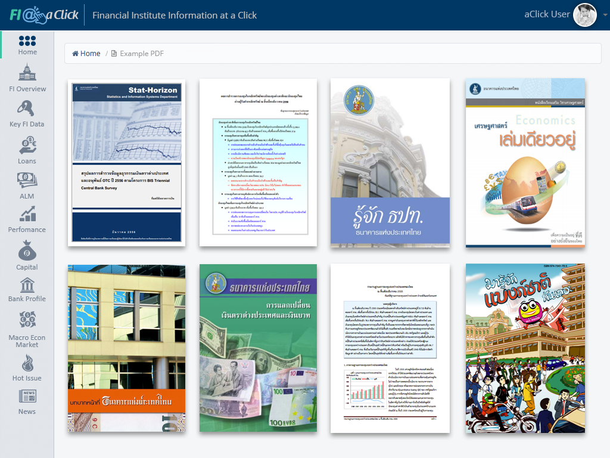Go to Home breadcrumb link
The image size is (610, 458).
pyautogui.click(x=91, y=53)
